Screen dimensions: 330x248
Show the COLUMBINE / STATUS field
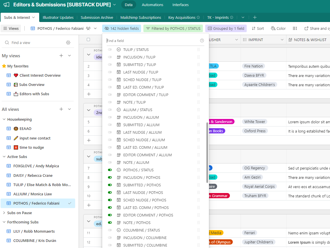tap(110, 230)
